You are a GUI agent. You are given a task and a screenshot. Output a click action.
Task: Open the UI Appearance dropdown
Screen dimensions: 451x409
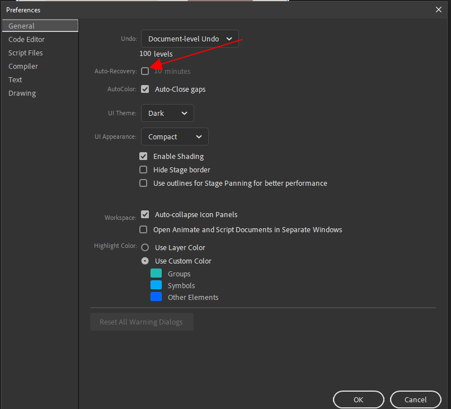click(174, 137)
